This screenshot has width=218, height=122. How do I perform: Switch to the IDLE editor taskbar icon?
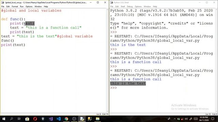[82, 119]
